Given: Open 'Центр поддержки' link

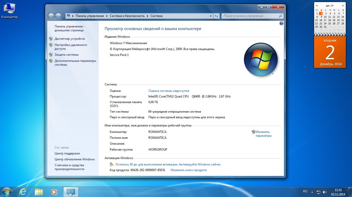Looking at the screenshot, I should coord(67,153).
